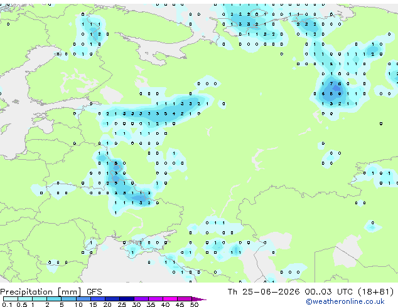This screenshot has height=307, width=398.
Task: Click the legend label 45
Action: (x=180, y=304)
